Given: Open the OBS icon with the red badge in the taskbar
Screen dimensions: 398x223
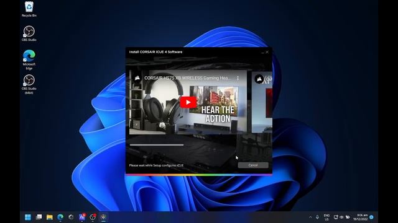Looking at the screenshot, I should click(x=93, y=217).
